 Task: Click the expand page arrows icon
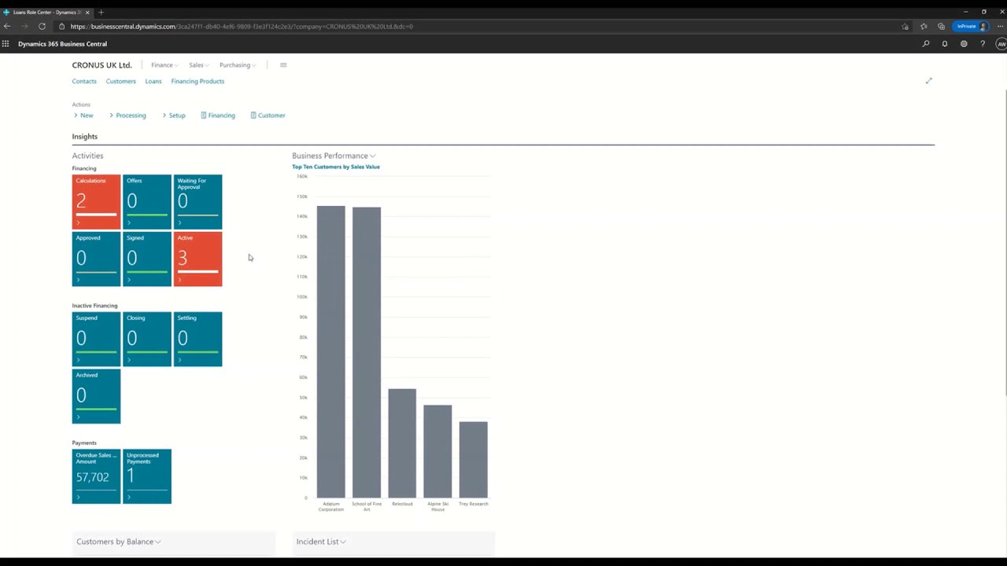928,81
